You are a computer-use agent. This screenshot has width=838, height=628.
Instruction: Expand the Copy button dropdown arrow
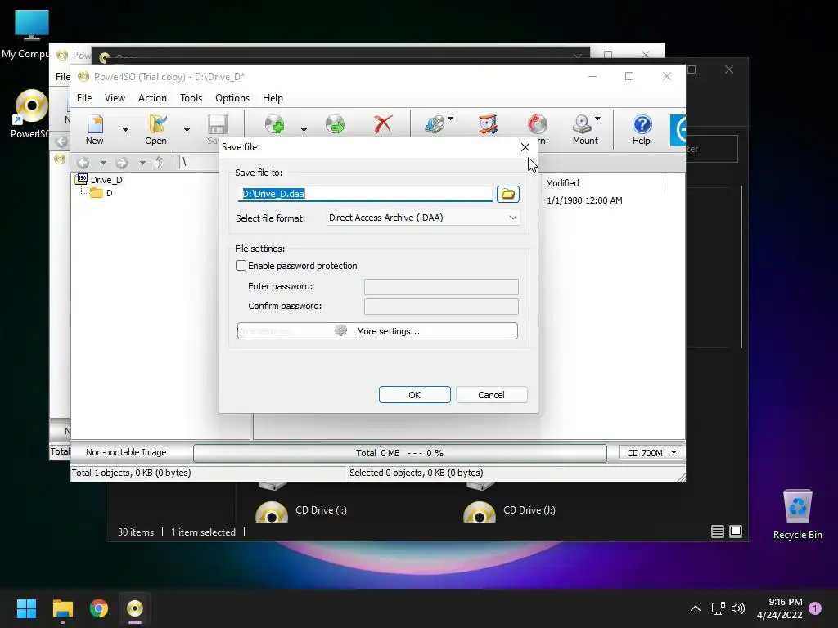click(x=451, y=119)
